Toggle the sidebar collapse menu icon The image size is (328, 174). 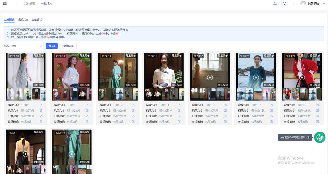click(x=5, y=3)
